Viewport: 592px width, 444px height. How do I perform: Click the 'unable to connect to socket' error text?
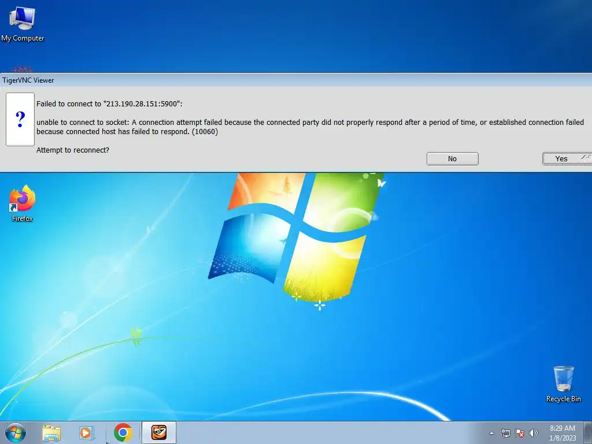(310, 127)
